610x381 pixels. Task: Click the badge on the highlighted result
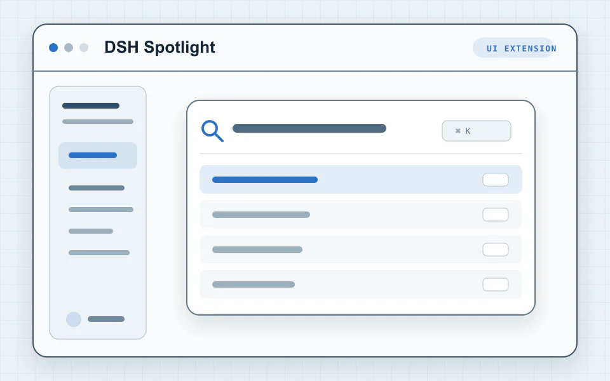496,180
